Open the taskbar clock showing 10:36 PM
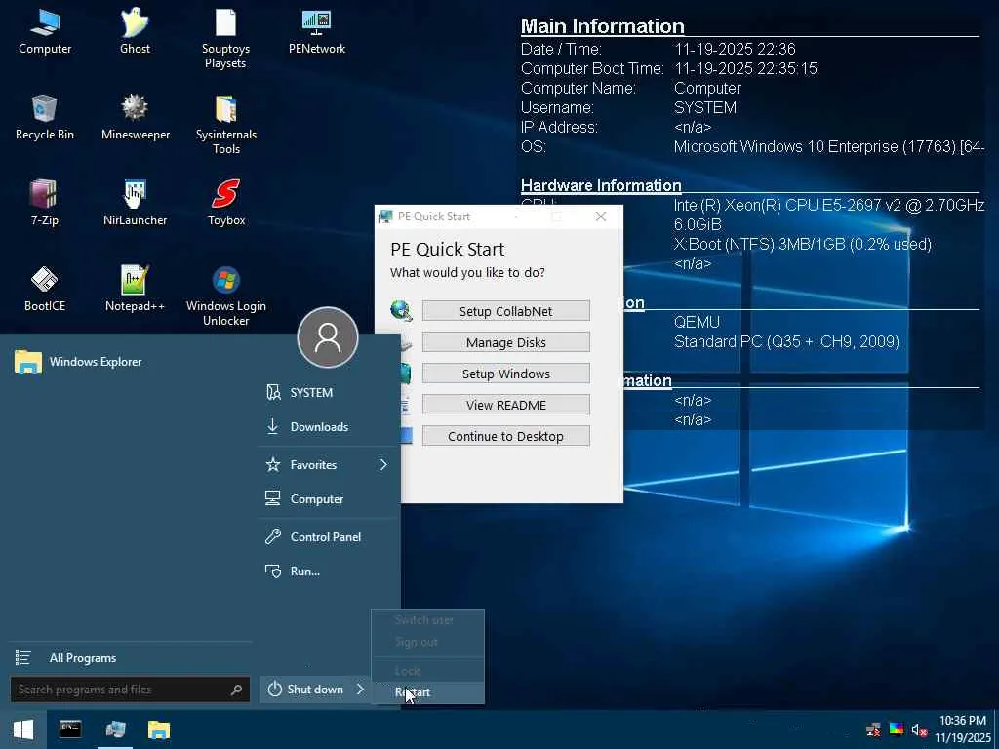The height and width of the screenshot is (749, 999). coord(963,729)
